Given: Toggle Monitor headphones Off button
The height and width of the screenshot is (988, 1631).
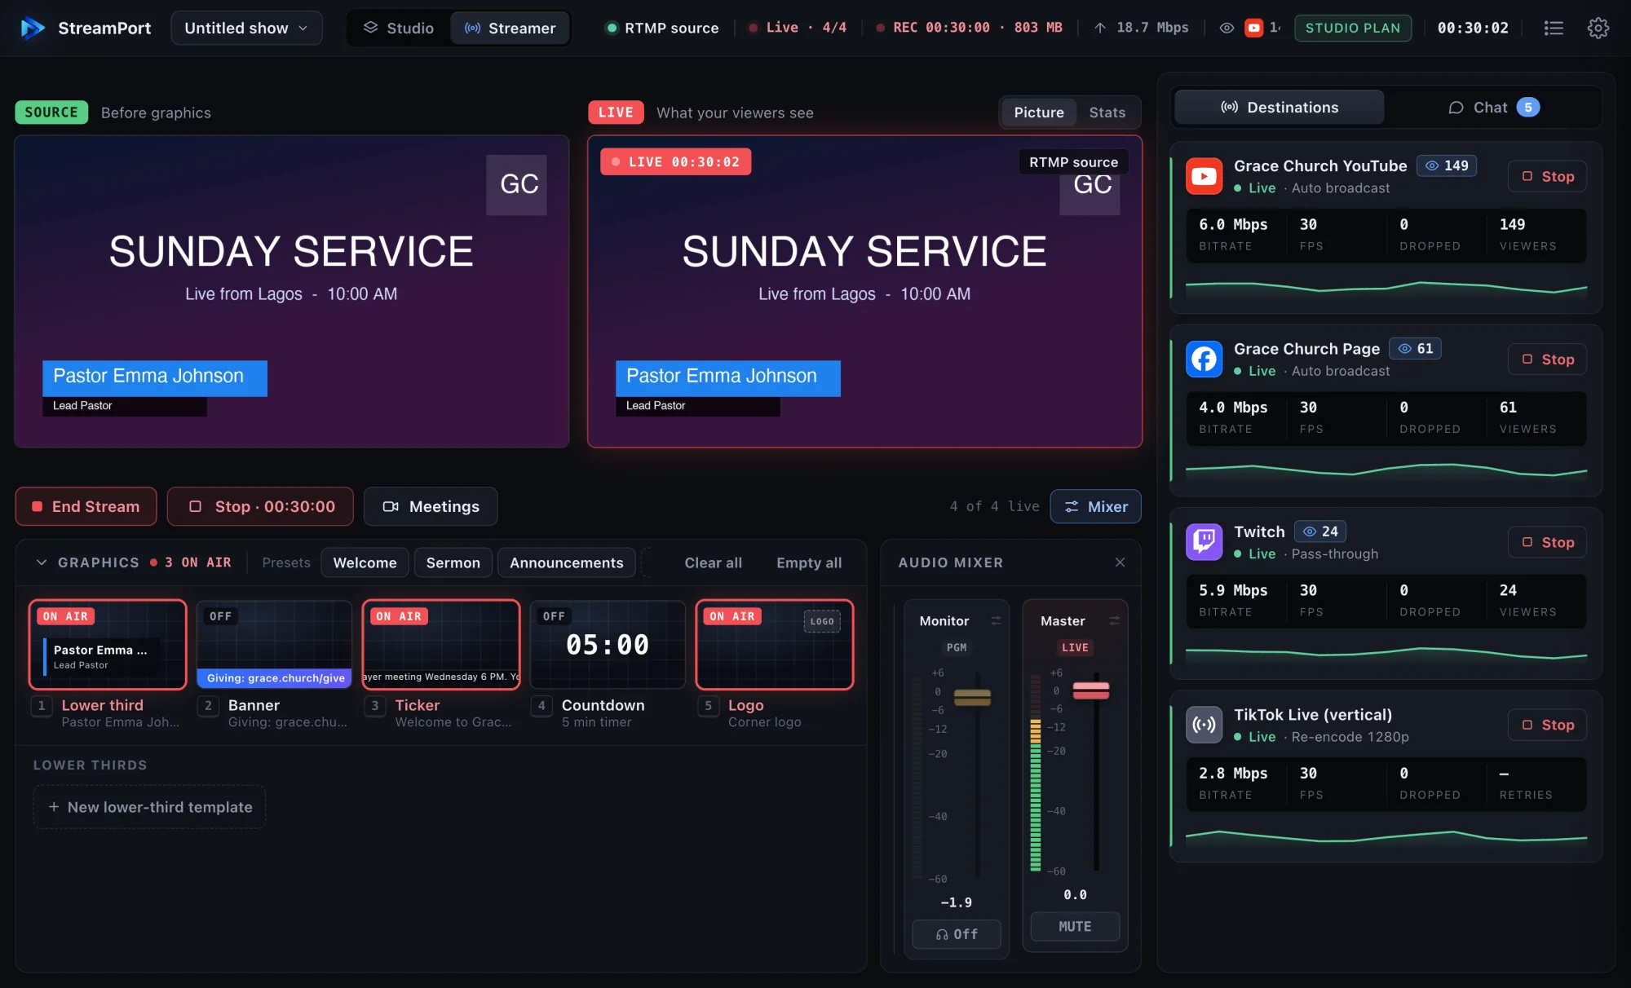Looking at the screenshot, I should pos(957,934).
